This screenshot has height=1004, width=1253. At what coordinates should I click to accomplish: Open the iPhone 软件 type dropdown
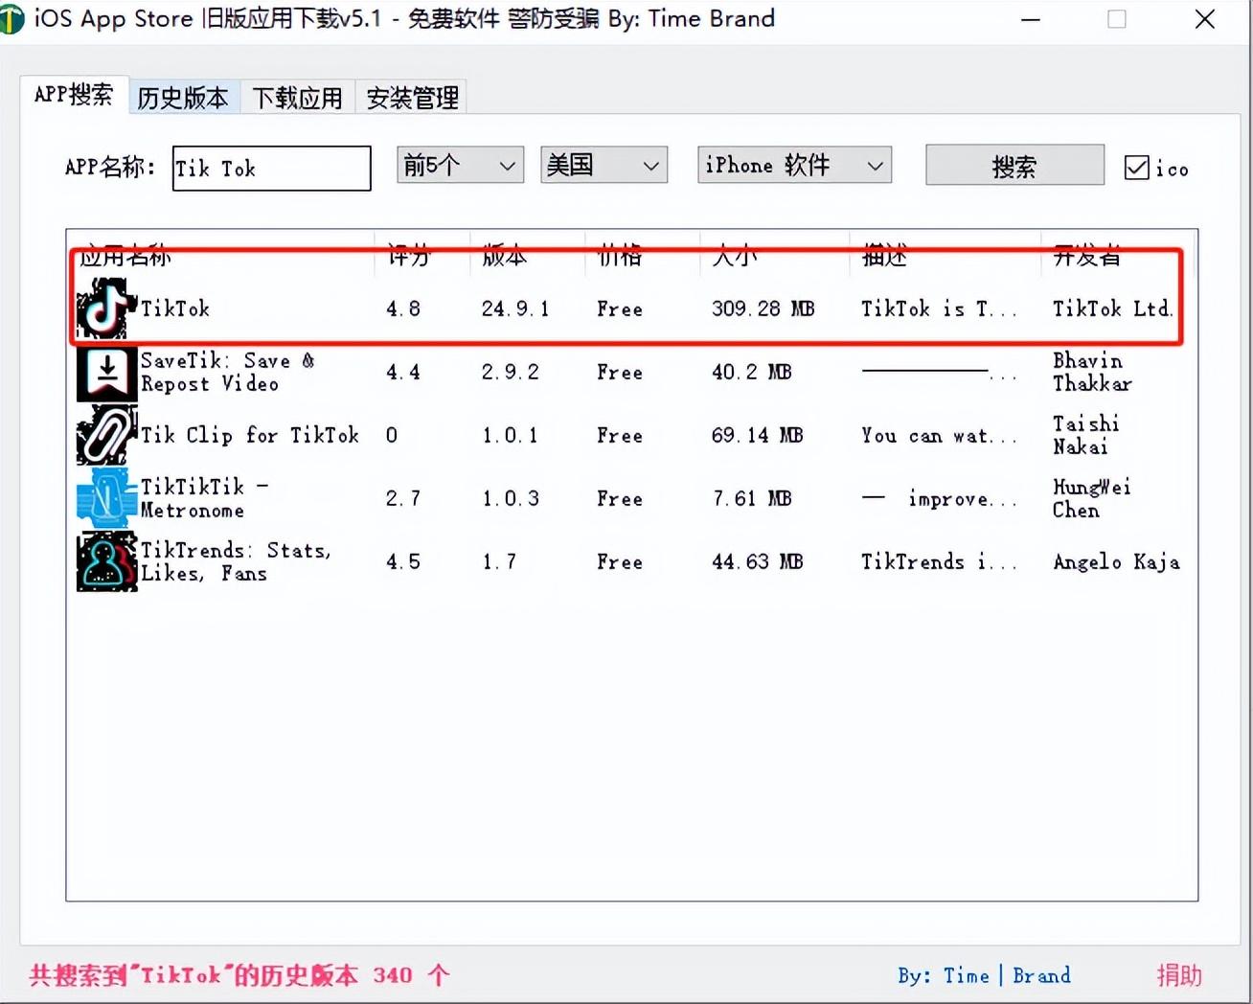[x=794, y=166]
